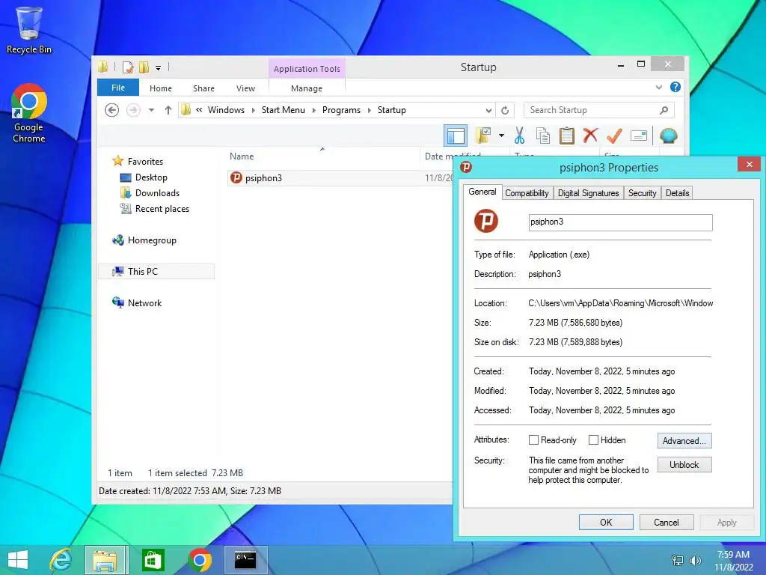Click the blue shell globe icon
Image resolution: width=766 pixels, height=575 pixels.
pos(668,136)
